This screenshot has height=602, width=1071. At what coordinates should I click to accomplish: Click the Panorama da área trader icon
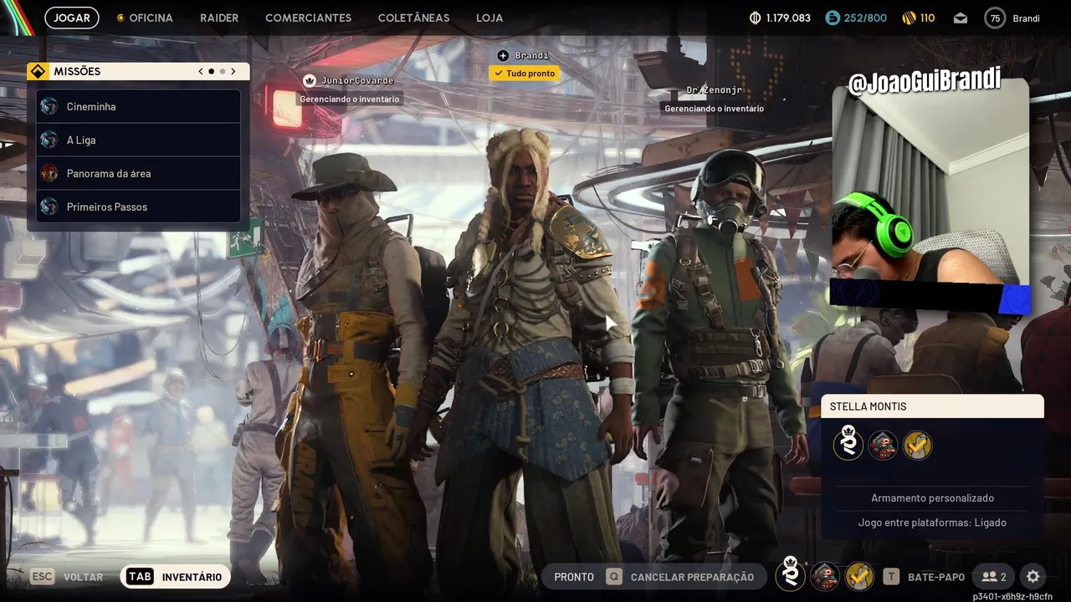49,173
